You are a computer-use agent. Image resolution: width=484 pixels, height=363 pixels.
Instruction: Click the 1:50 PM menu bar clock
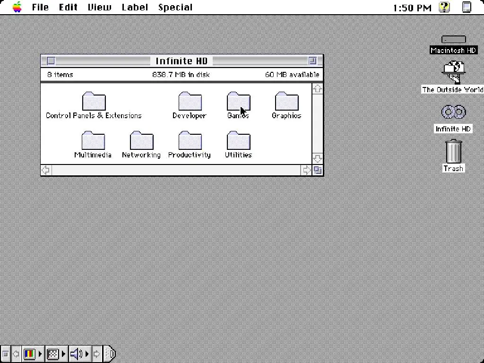[x=412, y=8]
